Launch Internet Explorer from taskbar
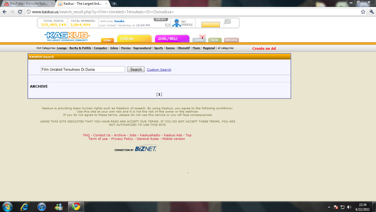This screenshot has height=212, width=376. pyautogui.click(x=24, y=207)
